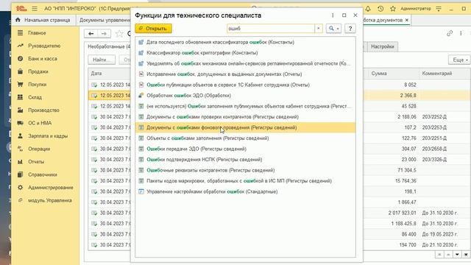
Task: Copy link with the chain icon
Action: point(450,33)
